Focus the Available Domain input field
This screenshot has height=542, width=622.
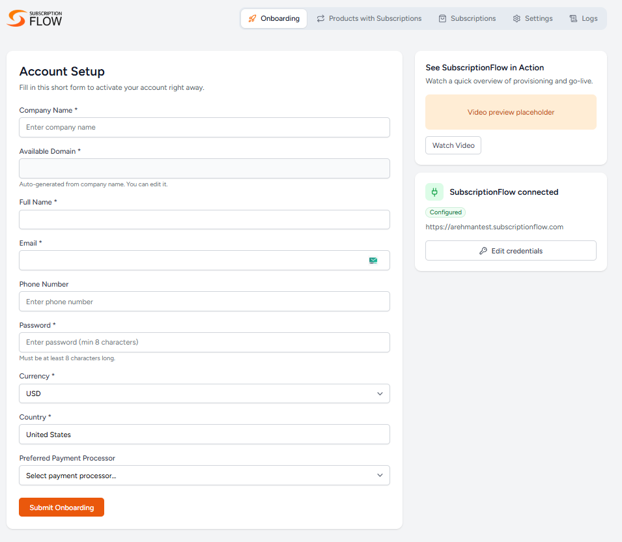[205, 168]
